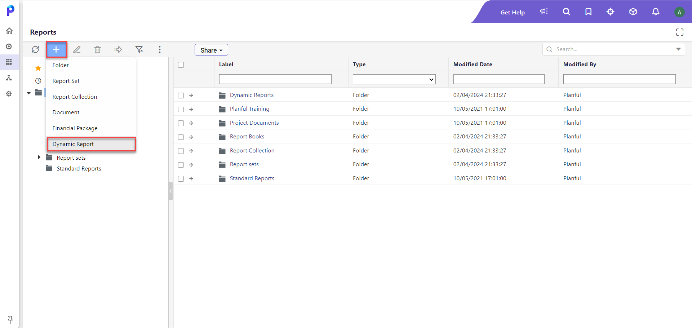This screenshot has height=328, width=692.
Task: Check the Planful Training row checkbox
Action: click(181, 109)
